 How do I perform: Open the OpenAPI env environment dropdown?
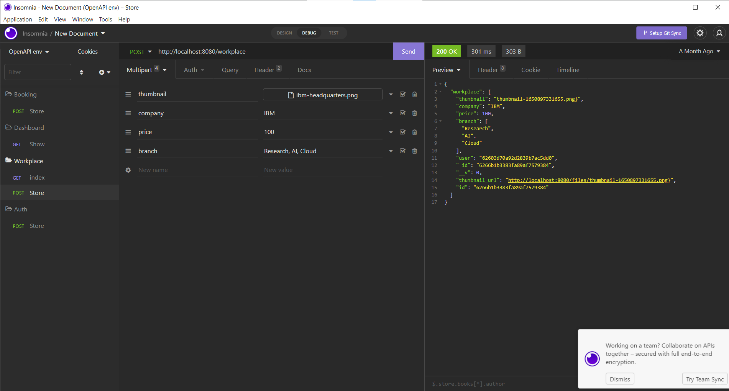pos(29,52)
